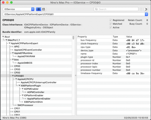Toggle the Active checkbox

pos(110,27)
